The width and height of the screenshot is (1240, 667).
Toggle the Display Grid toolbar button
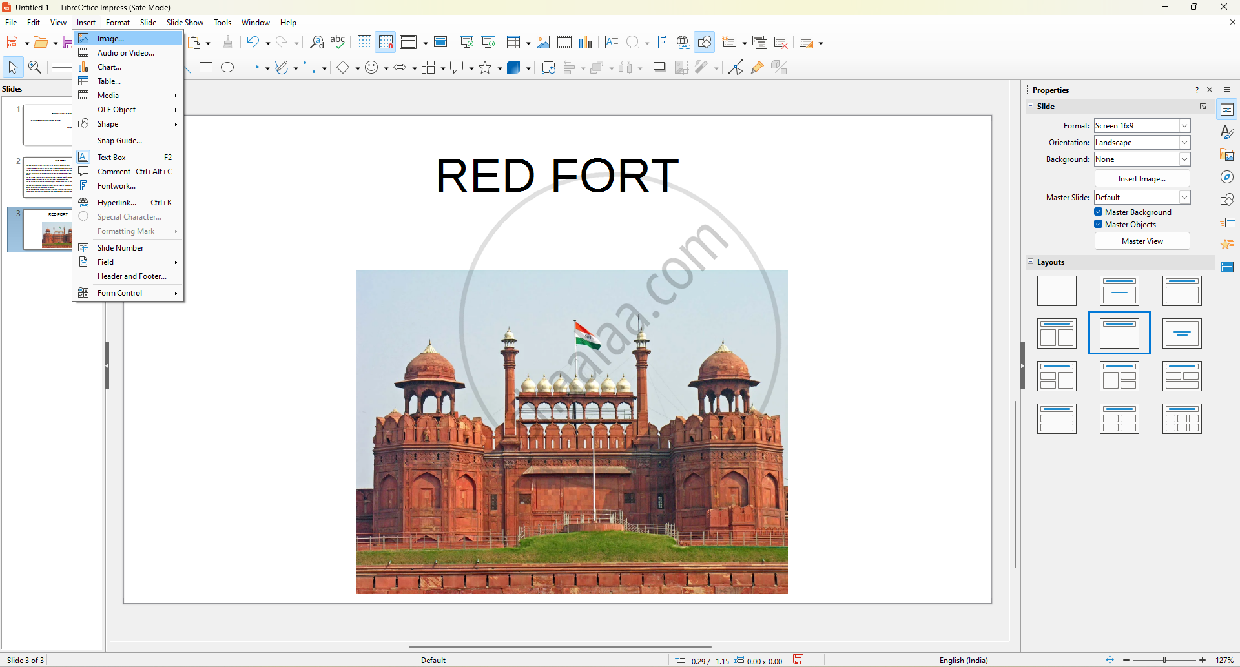coord(364,43)
